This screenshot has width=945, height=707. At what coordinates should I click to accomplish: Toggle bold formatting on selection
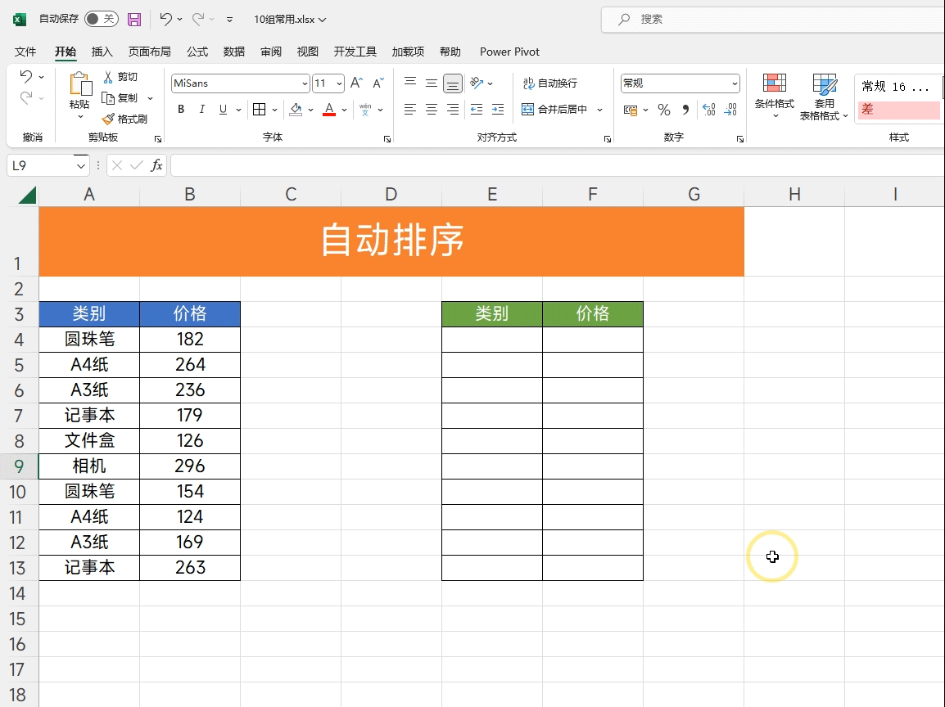180,110
